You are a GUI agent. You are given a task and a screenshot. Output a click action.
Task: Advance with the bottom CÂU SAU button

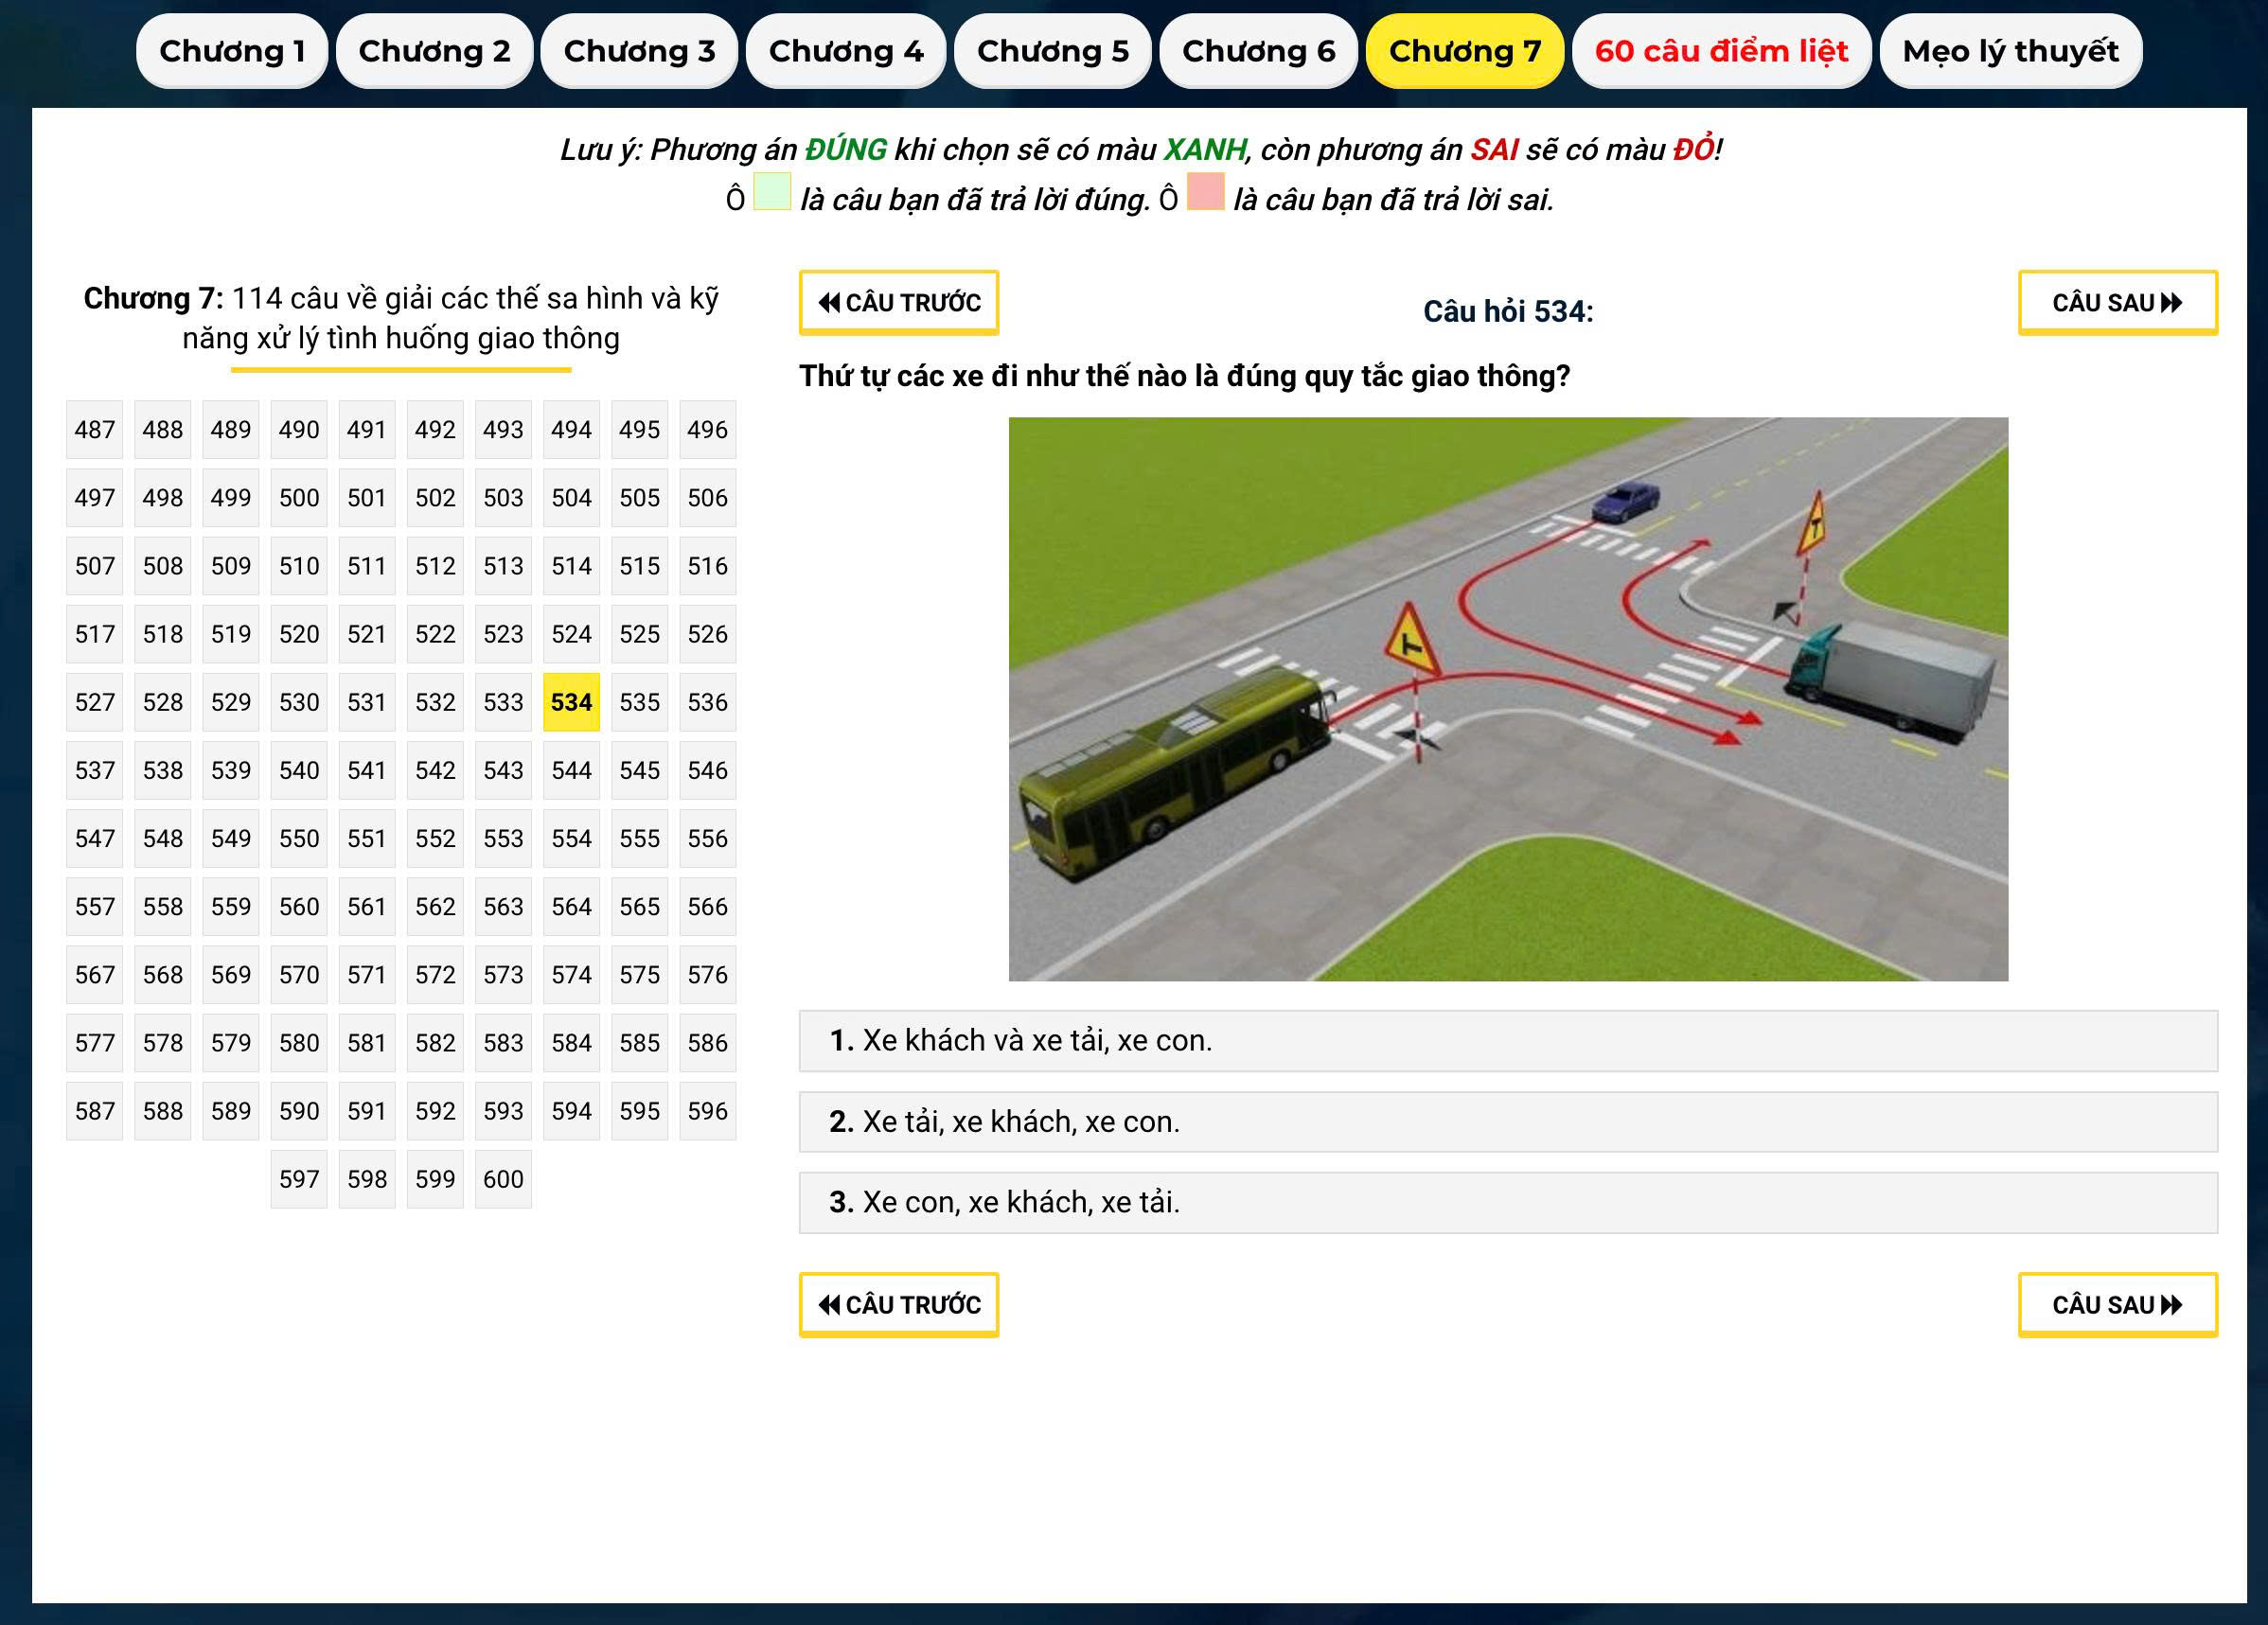click(x=2117, y=1304)
